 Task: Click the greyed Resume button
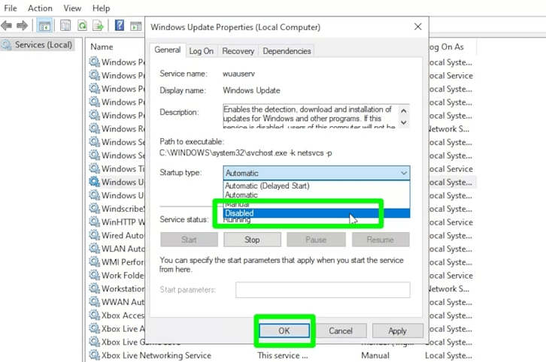click(x=381, y=240)
